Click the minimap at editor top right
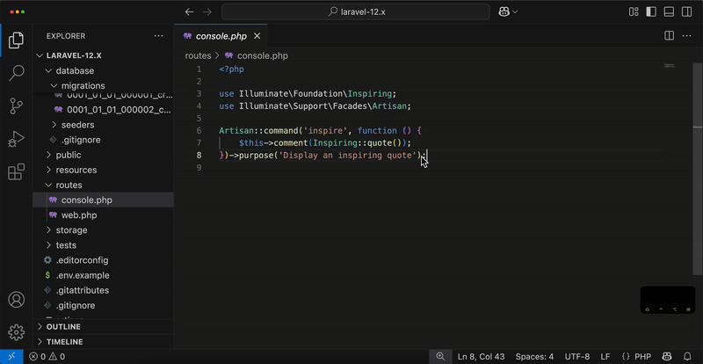The height and width of the screenshot is (364, 703). click(670, 66)
